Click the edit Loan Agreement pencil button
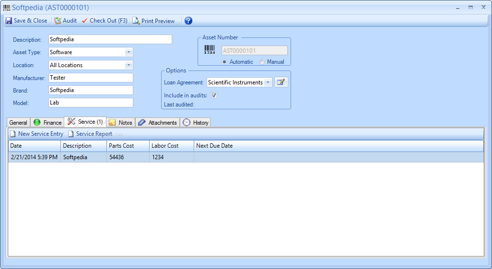Screen dimensions: 492x269 (281, 82)
